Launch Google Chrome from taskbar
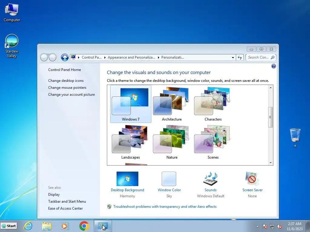The width and height of the screenshot is (310, 232). click(84, 226)
